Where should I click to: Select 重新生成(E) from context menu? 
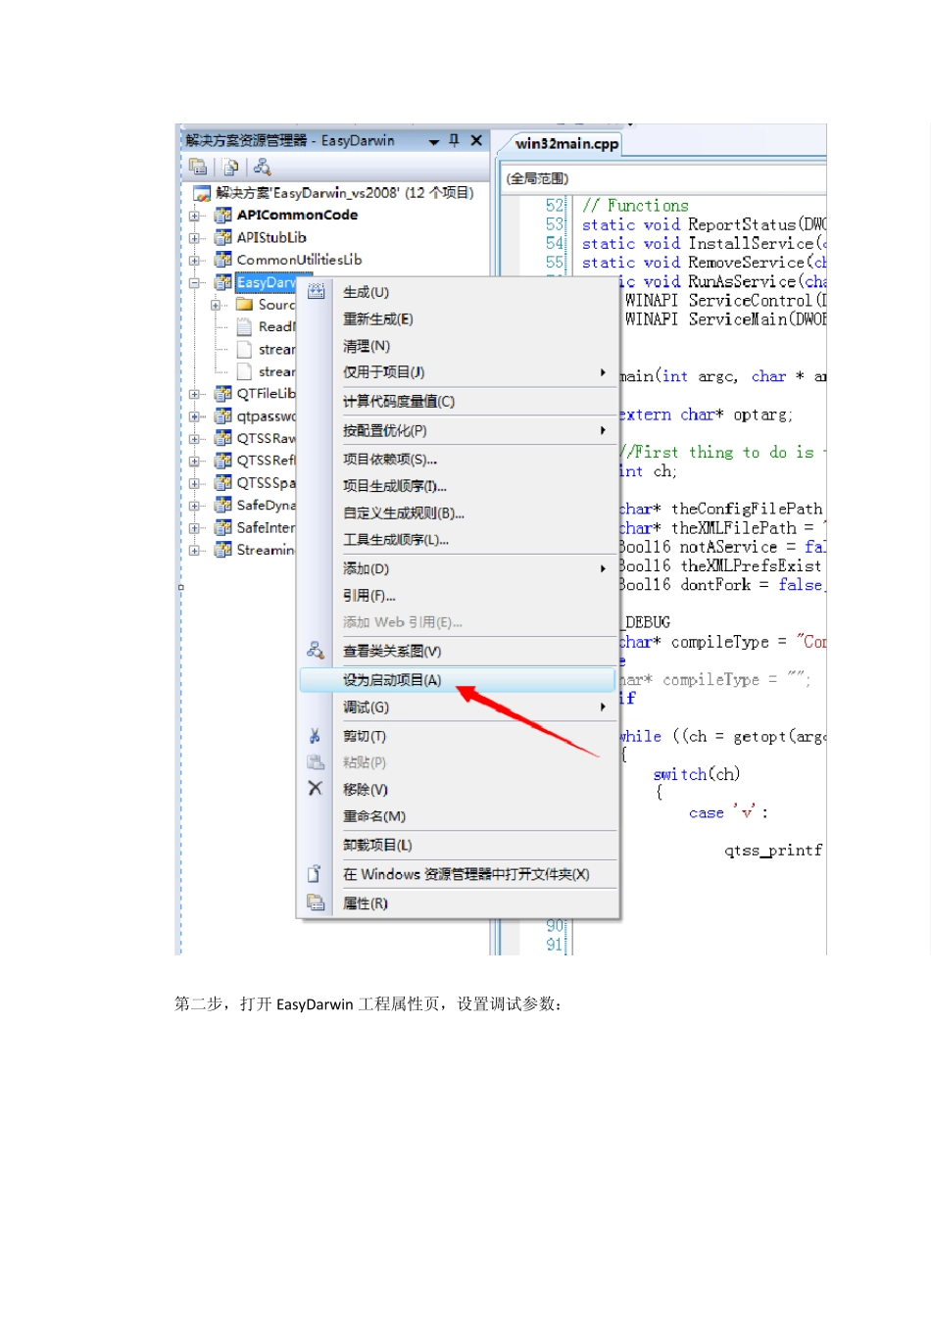pyautogui.click(x=459, y=319)
